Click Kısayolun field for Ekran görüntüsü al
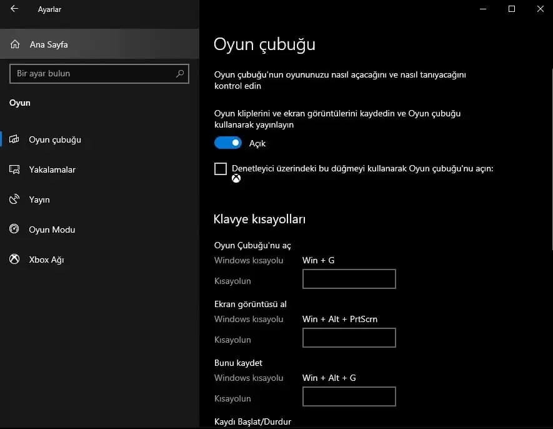This screenshot has width=553, height=429. point(349,338)
